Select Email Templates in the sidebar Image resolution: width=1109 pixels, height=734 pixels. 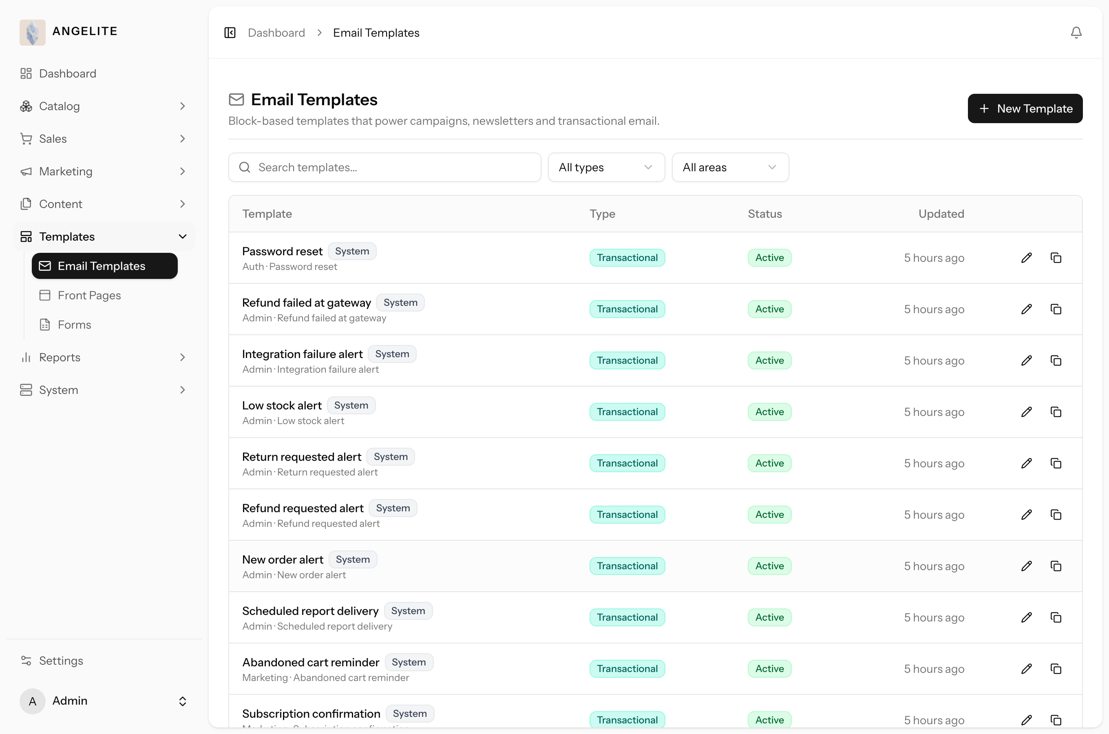105,266
